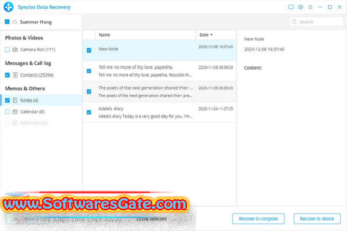The height and width of the screenshot is (231, 347).
Task: Enable the Calendar checkbox
Action: tap(7, 112)
